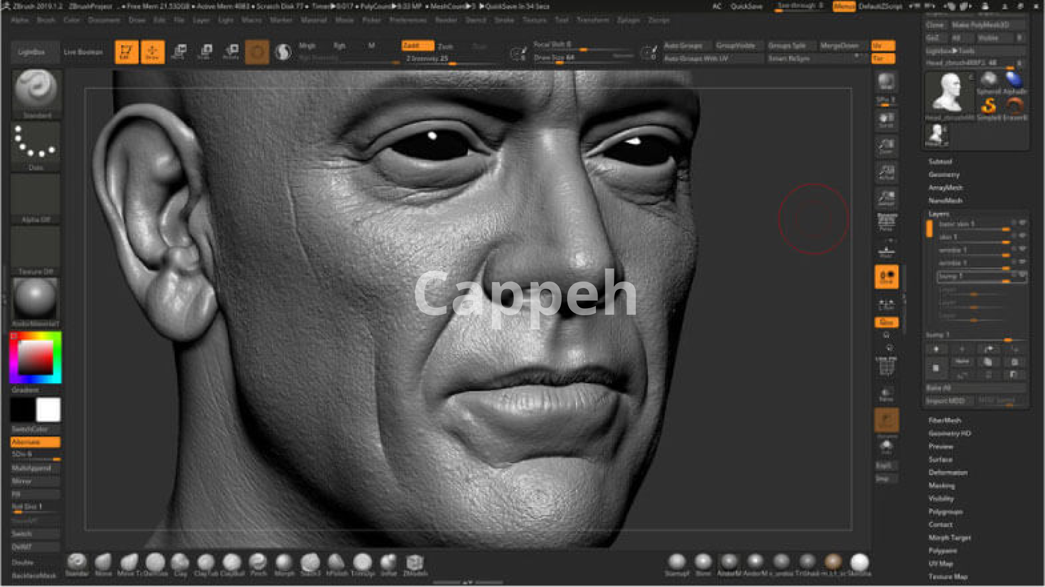Select the Pinch brush in bottom shelf
This screenshot has width=1045, height=587.
tap(258, 562)
